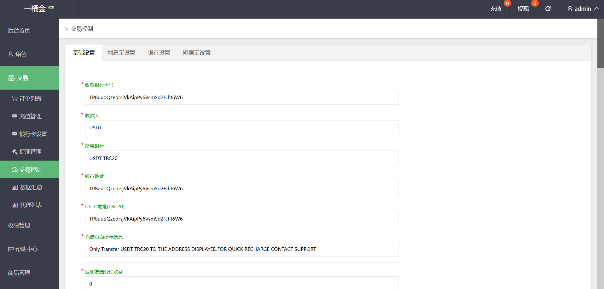Viewport: 604px width, 289px height.
Task: Click the 发朋友圈分红收益 label
Action: 104,272
